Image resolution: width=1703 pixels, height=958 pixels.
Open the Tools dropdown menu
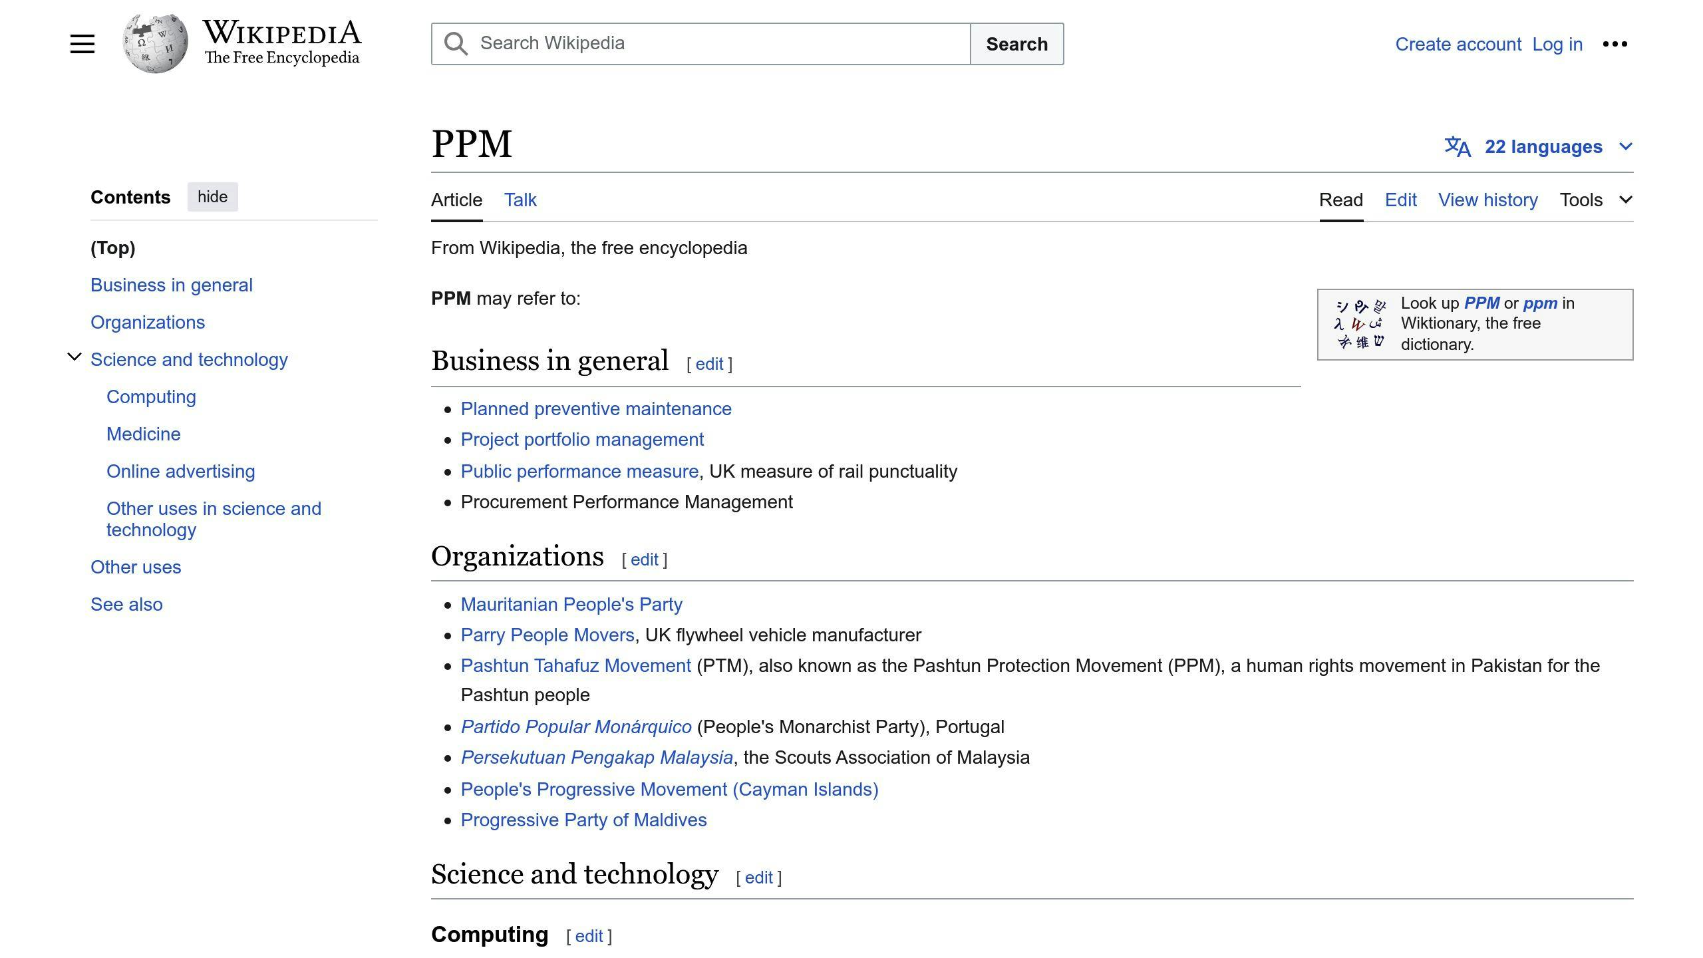1595,200
